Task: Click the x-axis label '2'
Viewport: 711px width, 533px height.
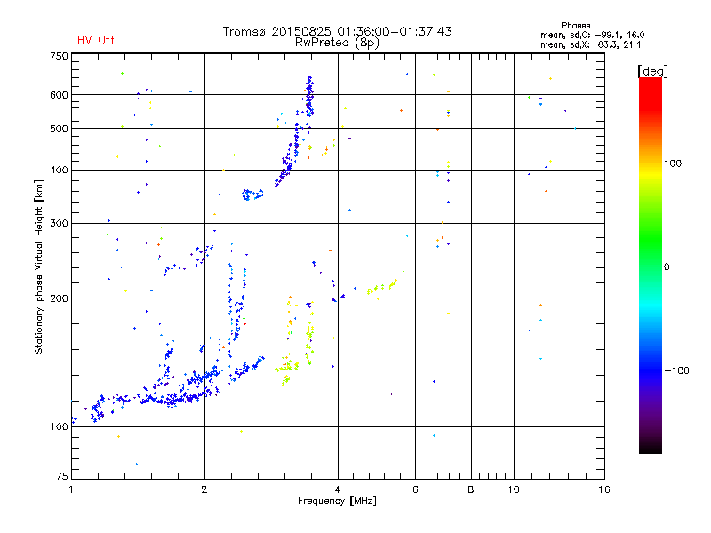Action: click(x=204, y=489)
